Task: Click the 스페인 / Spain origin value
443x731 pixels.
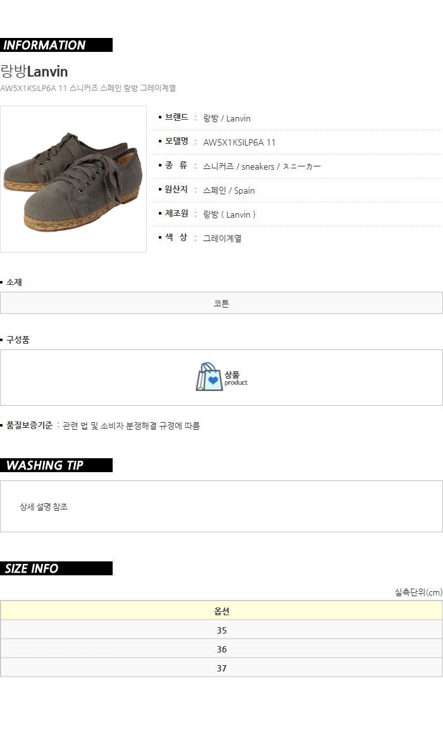Action: 228,191
